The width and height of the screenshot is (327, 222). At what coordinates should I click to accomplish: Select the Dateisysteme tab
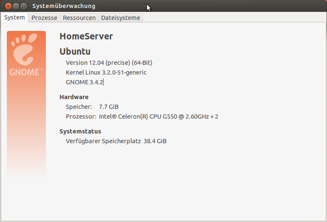click(121, 18)
